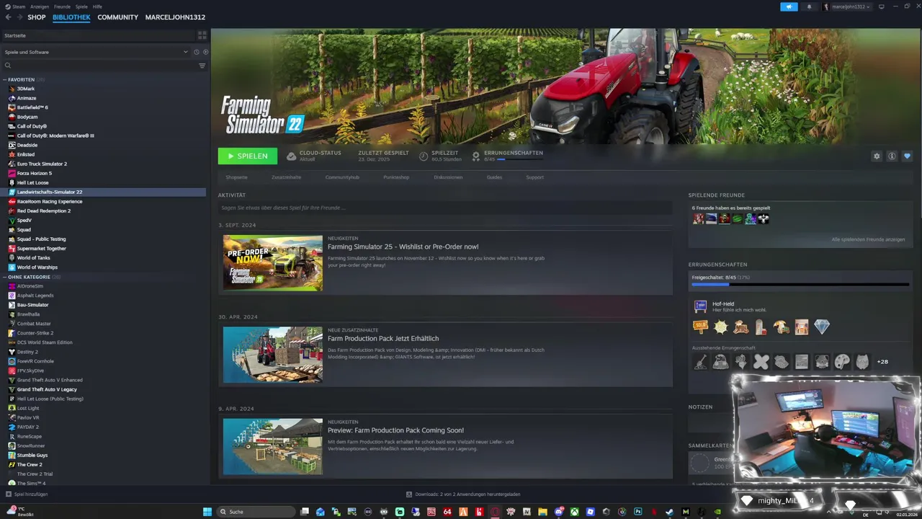The height and width of the screenshot is (519, 922).
Task: Open Steam icon in the taskbar
Action: (x=669, y=512)
